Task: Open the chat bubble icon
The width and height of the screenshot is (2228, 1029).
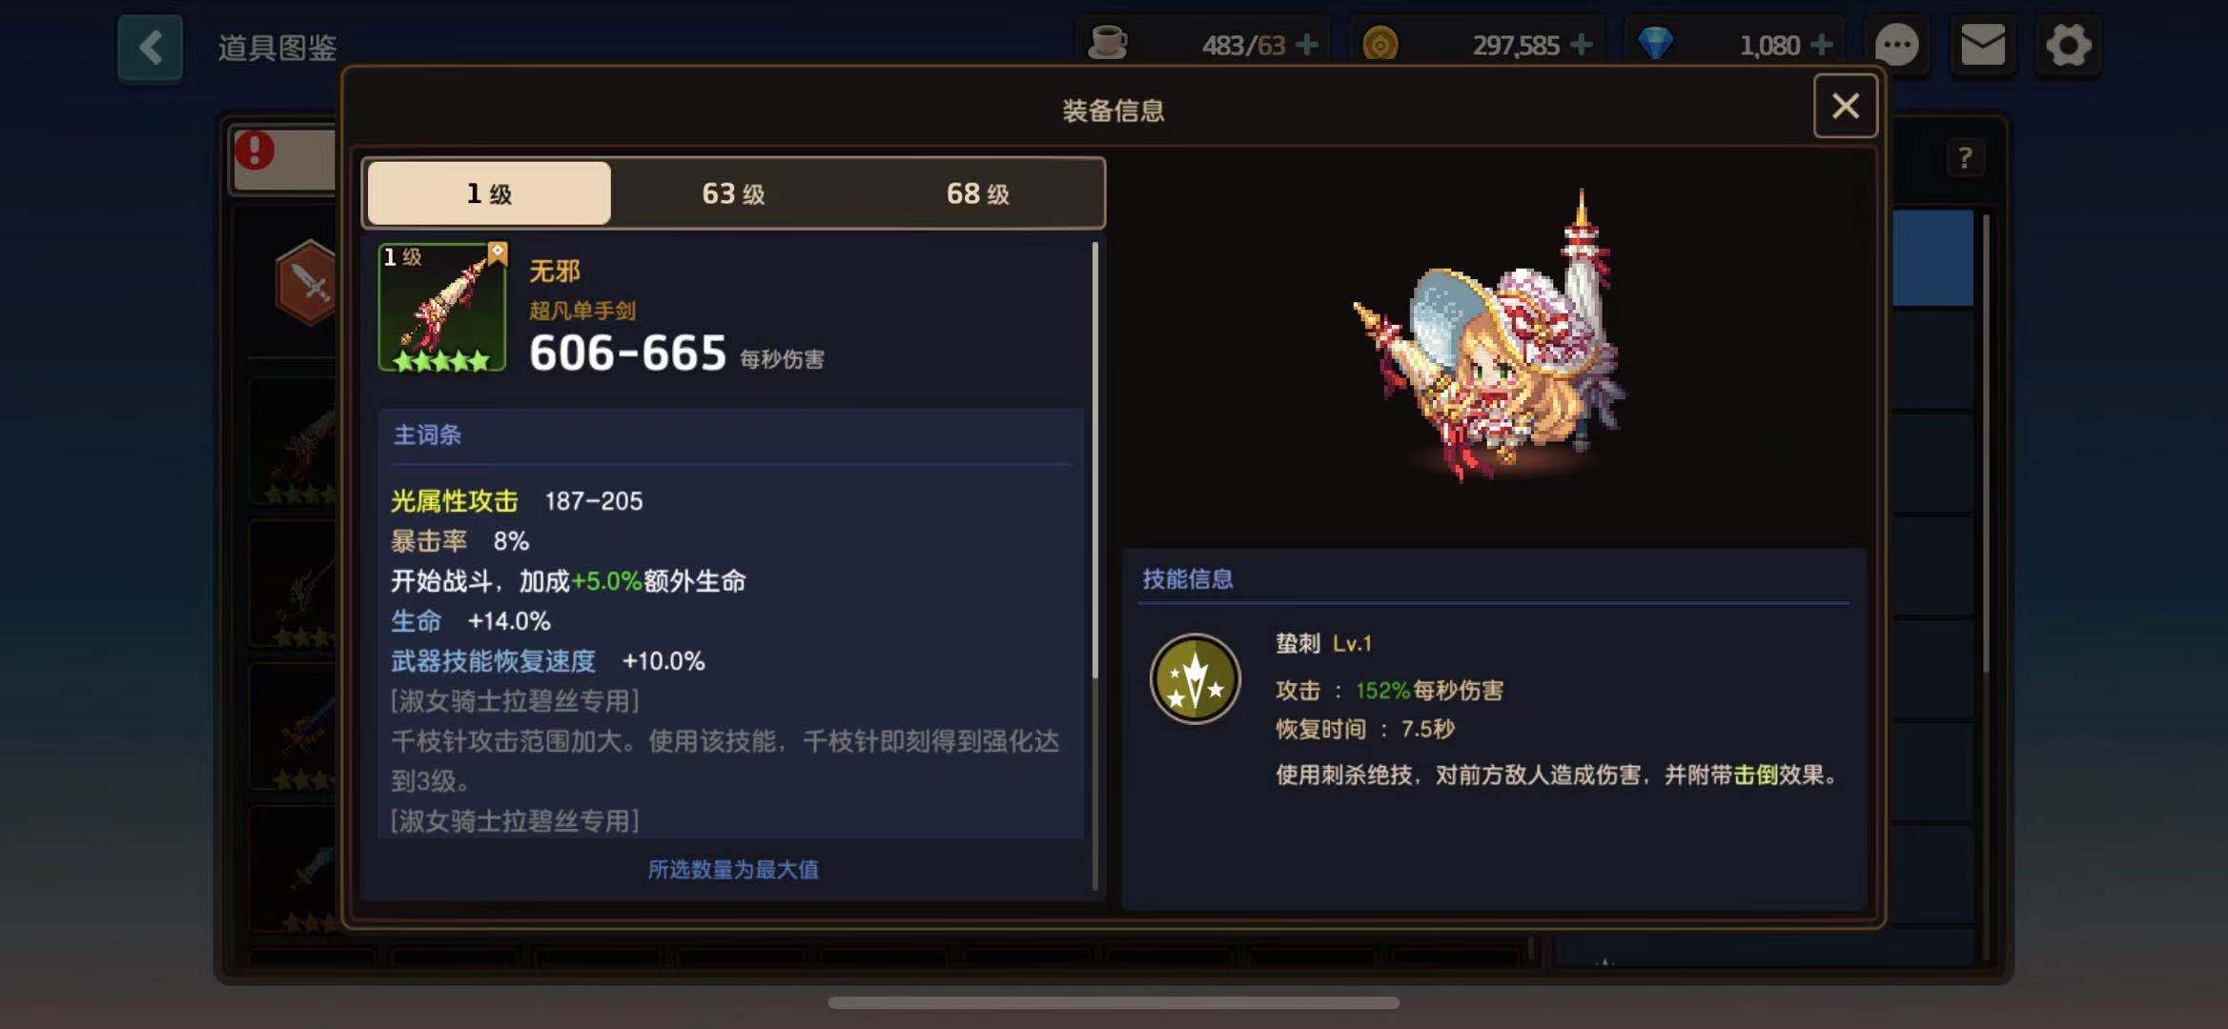Action: point(1896,46)
